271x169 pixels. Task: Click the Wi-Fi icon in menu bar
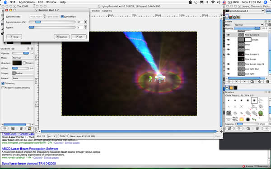point(213,2)
